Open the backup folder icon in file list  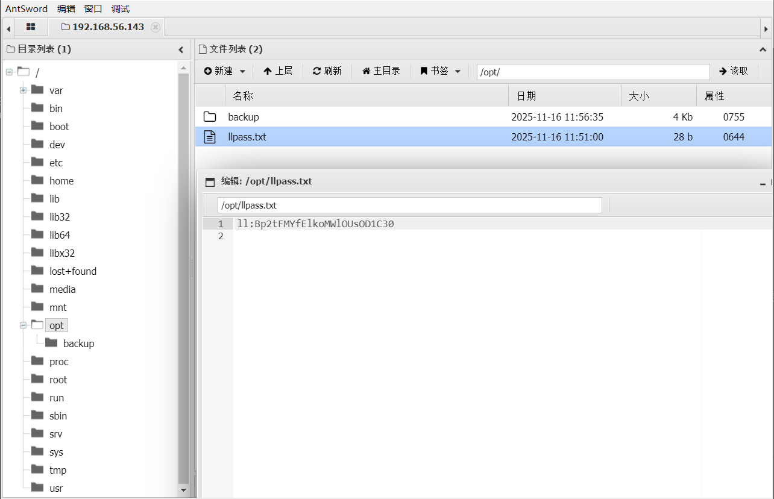210,117
